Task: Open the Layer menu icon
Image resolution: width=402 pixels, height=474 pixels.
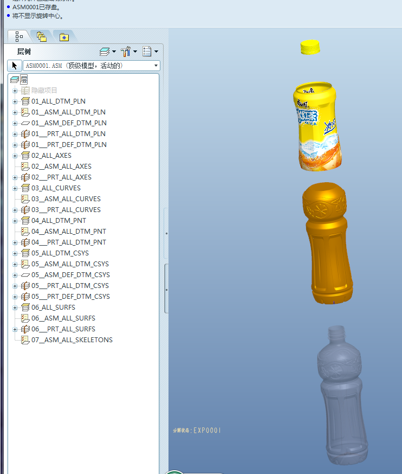Action: pyautogui.click(x=105, y=52)
